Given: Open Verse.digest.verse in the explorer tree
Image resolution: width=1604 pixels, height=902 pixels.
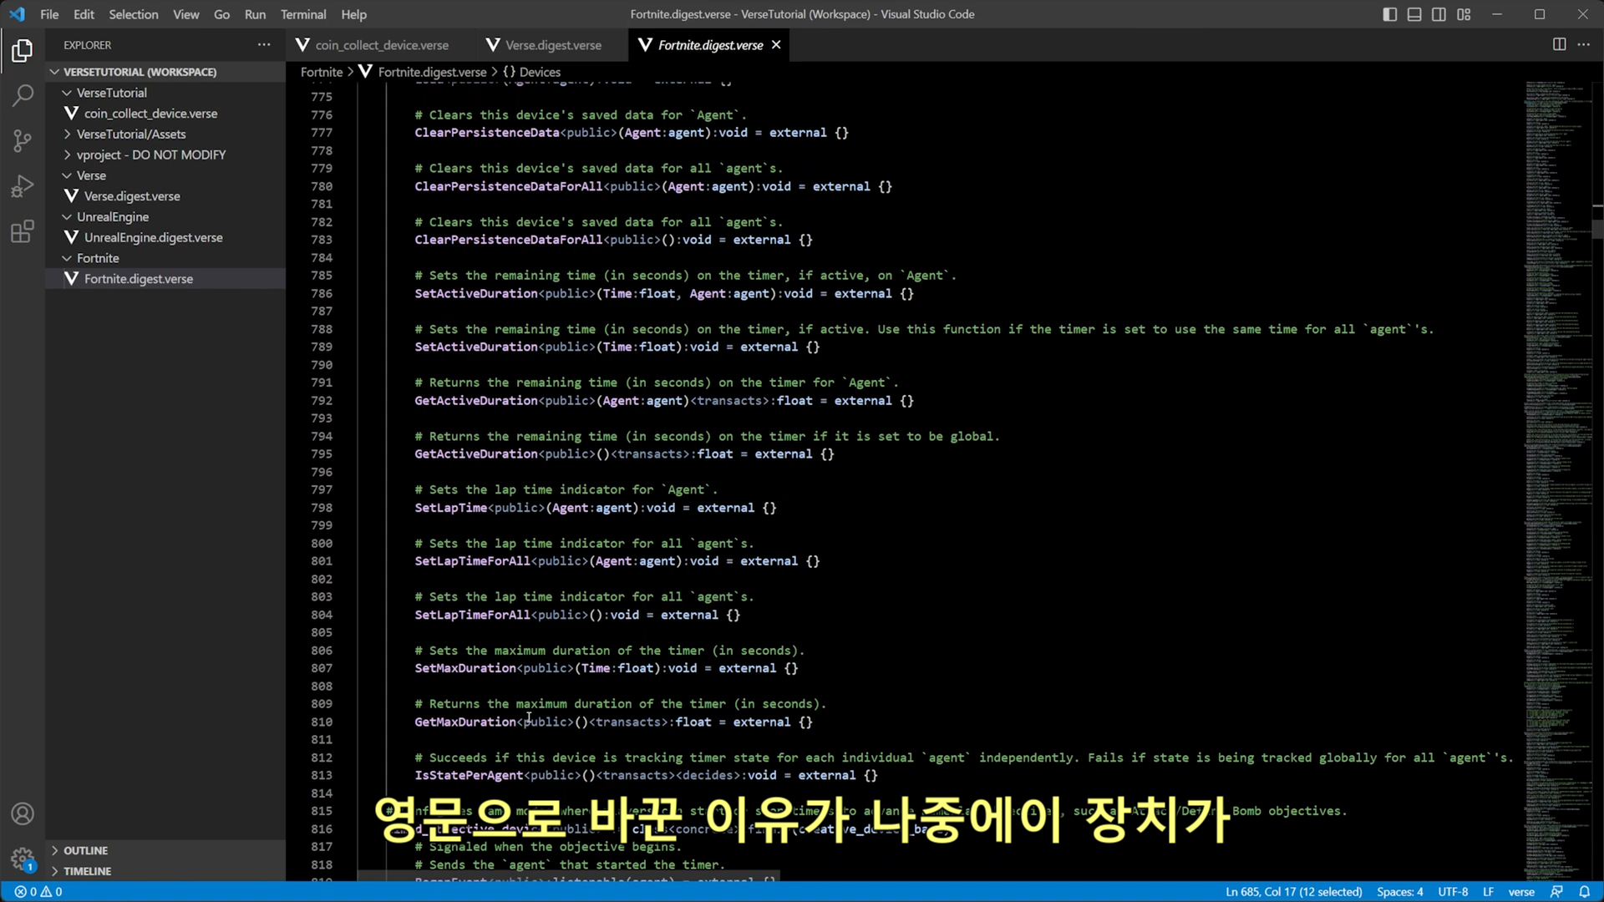Looking at the screenshot, I should (132, 196).
